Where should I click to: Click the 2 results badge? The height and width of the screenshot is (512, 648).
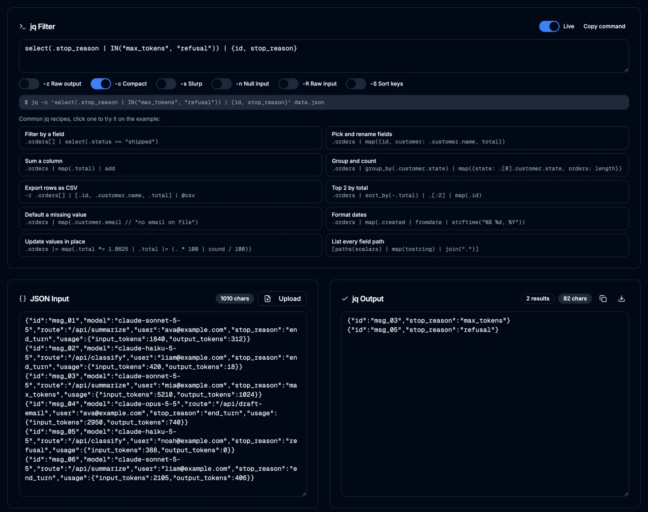click(538, 299)
